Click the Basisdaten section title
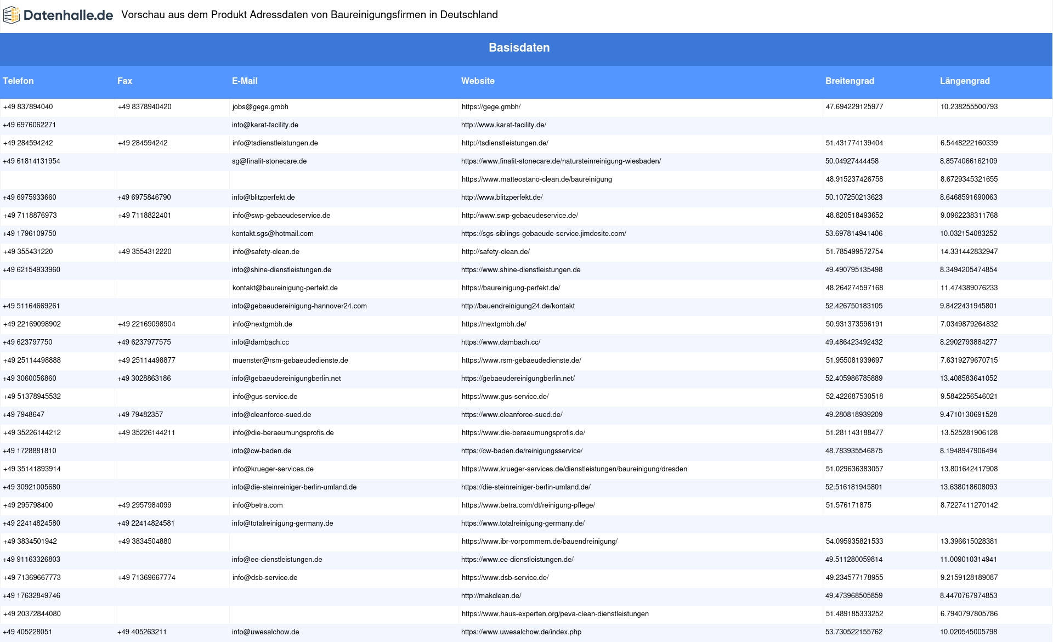 519,48
